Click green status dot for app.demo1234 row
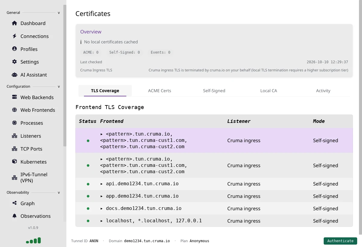 pos(88,196)
